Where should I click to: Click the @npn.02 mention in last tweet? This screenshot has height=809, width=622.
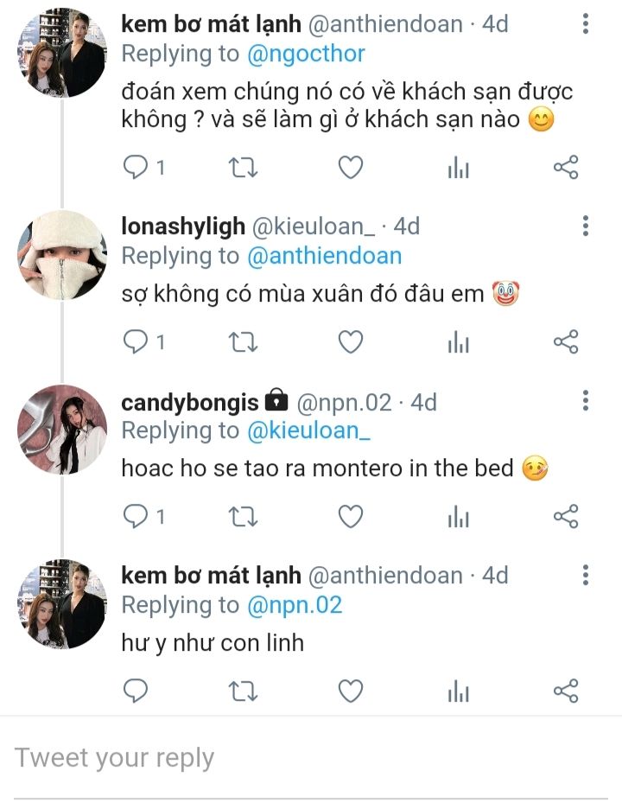(295, 605)
